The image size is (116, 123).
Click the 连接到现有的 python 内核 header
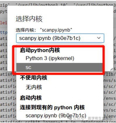[x=52, y=107]
